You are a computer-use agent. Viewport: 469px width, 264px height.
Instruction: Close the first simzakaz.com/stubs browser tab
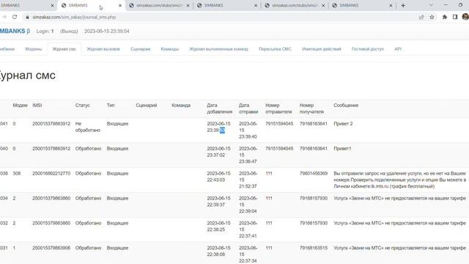coord(188,5)
